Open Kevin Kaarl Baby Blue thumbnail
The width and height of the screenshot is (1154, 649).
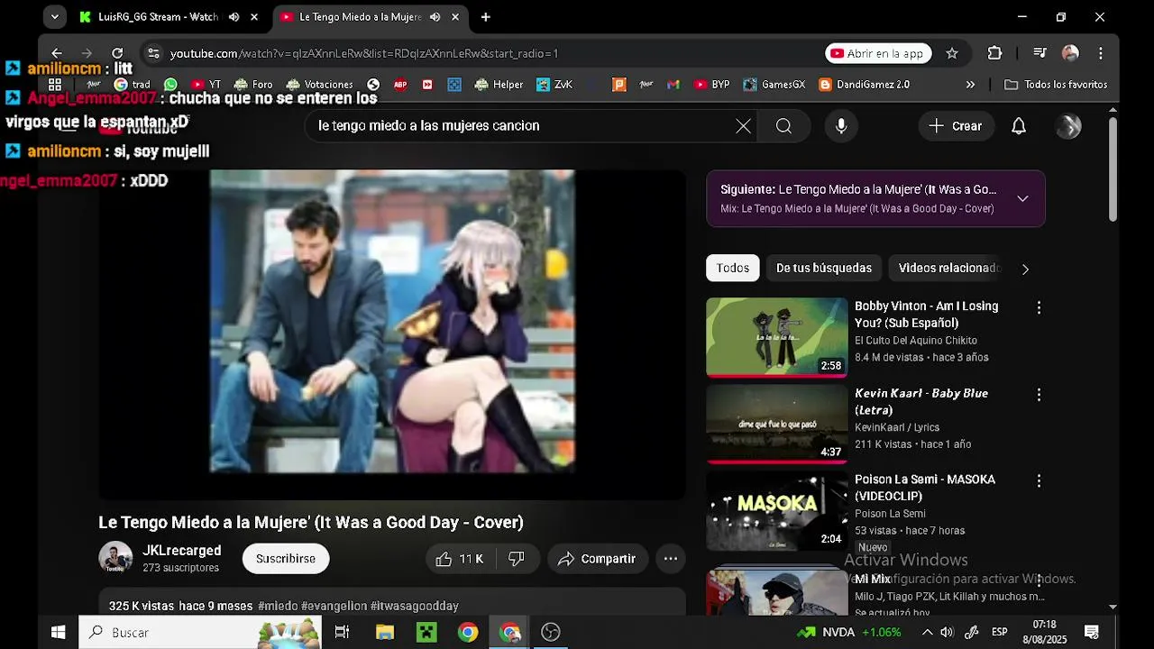tap(777, 424)
